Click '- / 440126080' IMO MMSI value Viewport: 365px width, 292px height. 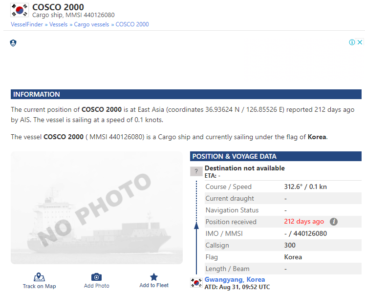coord(305,233)
